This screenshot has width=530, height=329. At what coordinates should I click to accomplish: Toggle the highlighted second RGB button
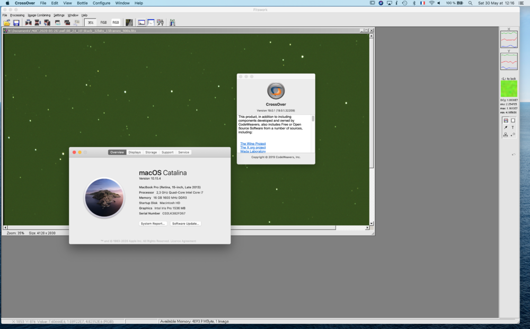(116, 23)
